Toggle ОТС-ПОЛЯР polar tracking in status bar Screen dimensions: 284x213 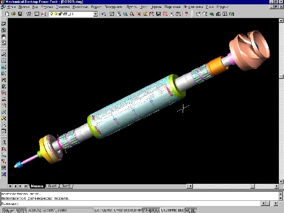tap(133, 210)
